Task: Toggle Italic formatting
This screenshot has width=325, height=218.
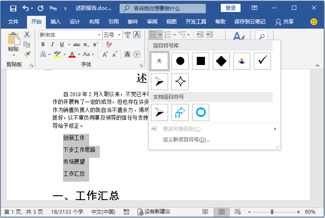Action: [x=52, y=44]
